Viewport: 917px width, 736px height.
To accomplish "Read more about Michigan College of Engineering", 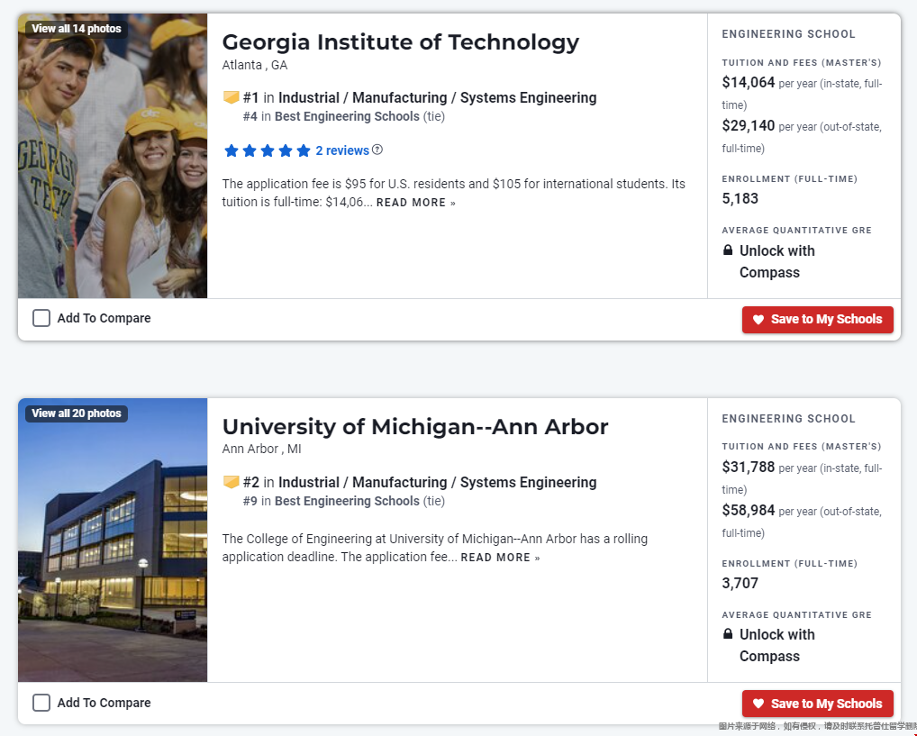I will click(500, 559).
